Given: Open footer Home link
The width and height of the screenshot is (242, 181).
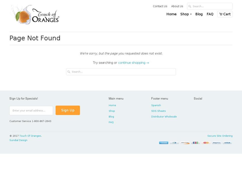Looking at the screenshot, I should tap(112, 105).
